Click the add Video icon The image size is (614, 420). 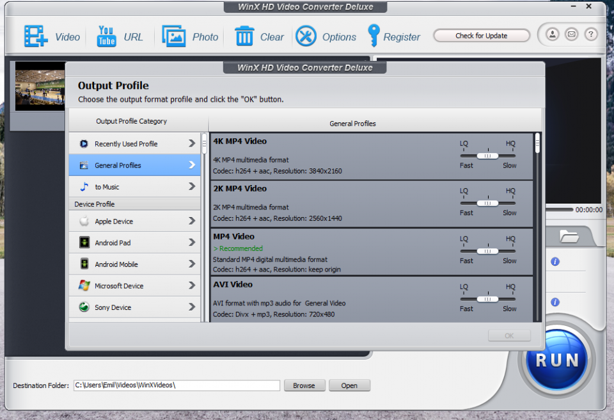36,36
